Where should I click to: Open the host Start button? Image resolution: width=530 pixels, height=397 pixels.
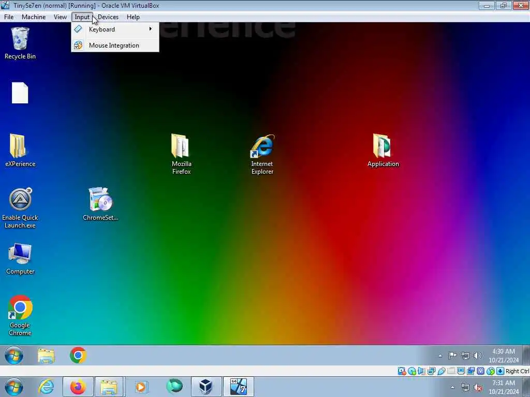pyautogui.click(x=14, y=387)
